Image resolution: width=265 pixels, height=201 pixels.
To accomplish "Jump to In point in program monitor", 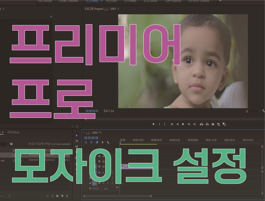I will (172, 124).
